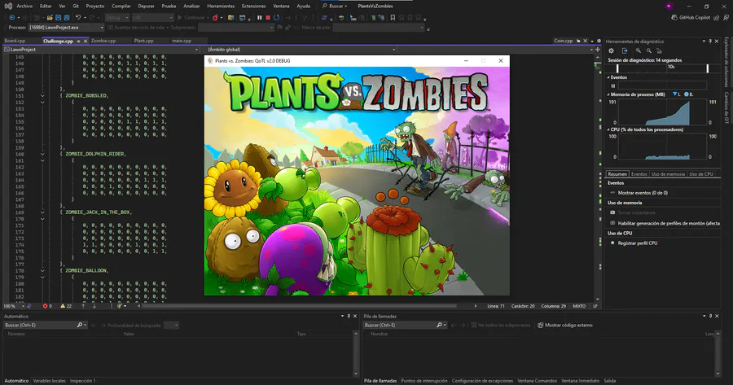Go to next issue with down arrow
The height and width of the screenshot is (385, 733).
tap(94, 306)
